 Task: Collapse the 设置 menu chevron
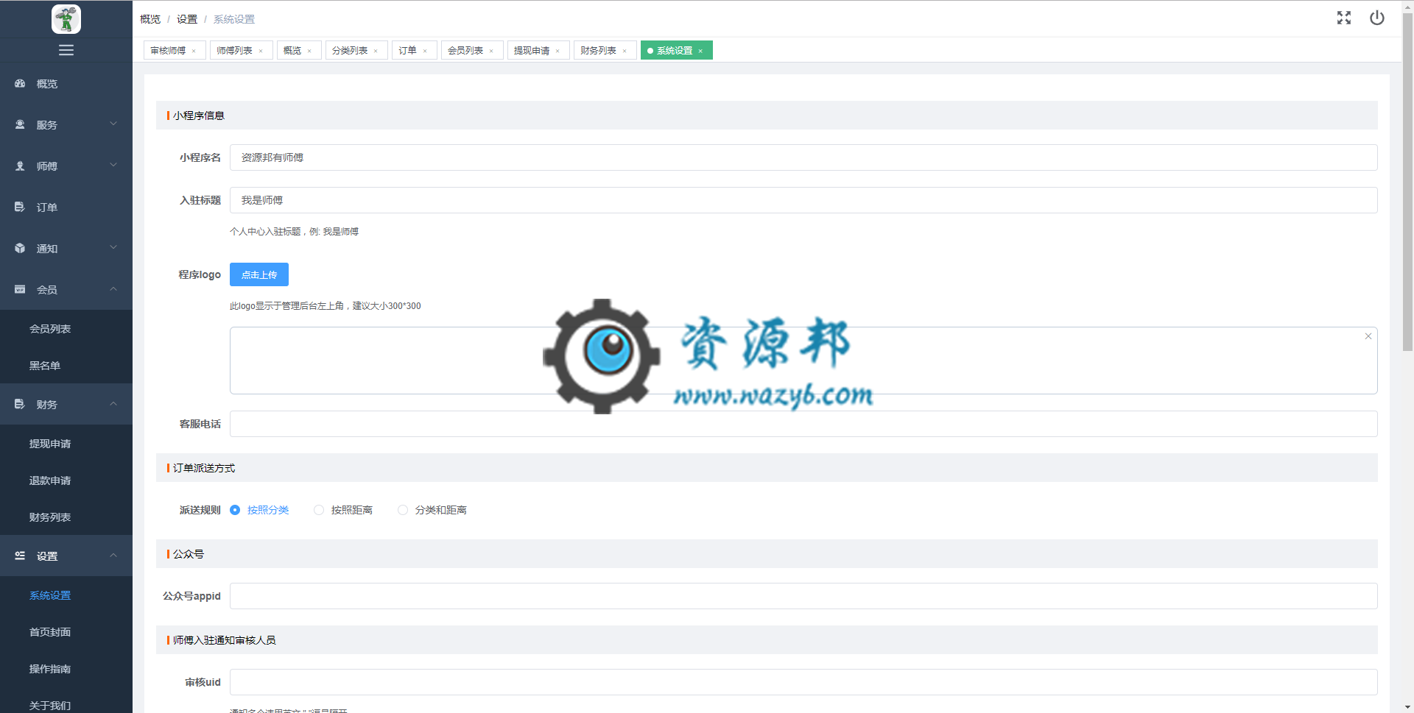(x=113, y=556)
